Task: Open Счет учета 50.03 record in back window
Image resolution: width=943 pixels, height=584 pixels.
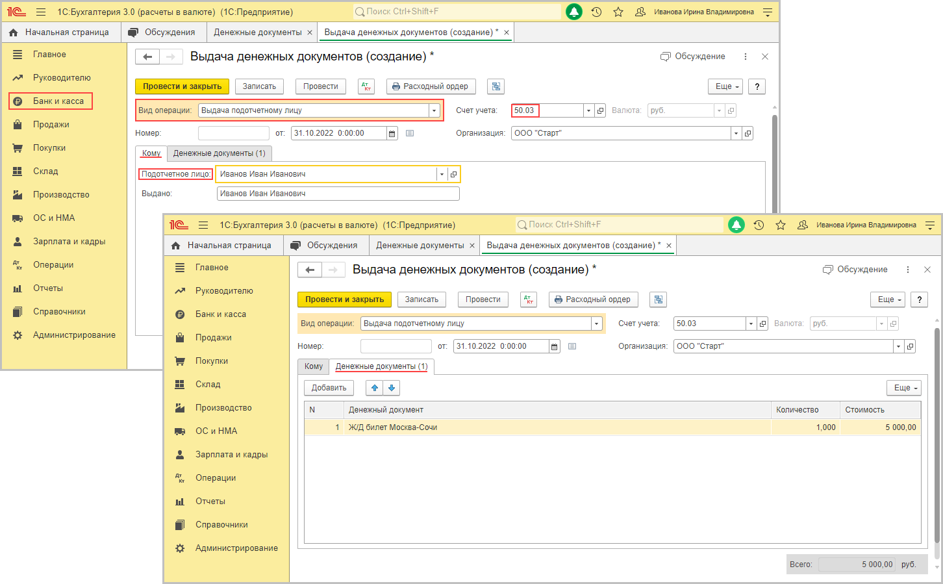Action: coord(601,110)
